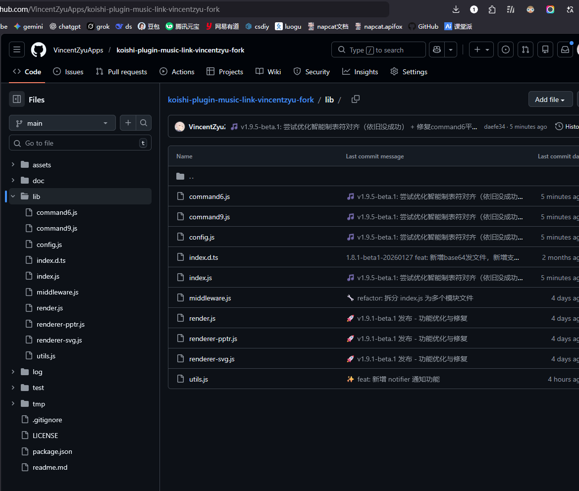The height and width of the screenshot is (491, 579).
Task: Switch to the Issues tab
Action: coord(68,72)
